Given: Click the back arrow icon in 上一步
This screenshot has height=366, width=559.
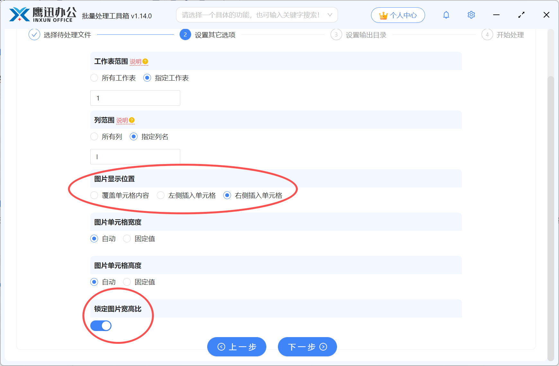Looking at the screenshot, I should pyautogui.click(x=221, y=347).
